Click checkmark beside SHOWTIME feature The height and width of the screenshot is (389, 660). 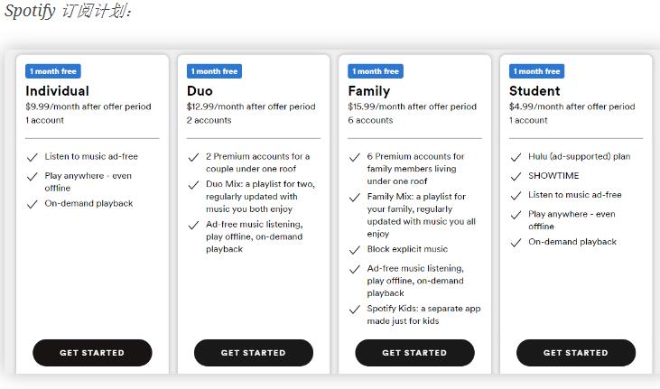click(516, 177)
